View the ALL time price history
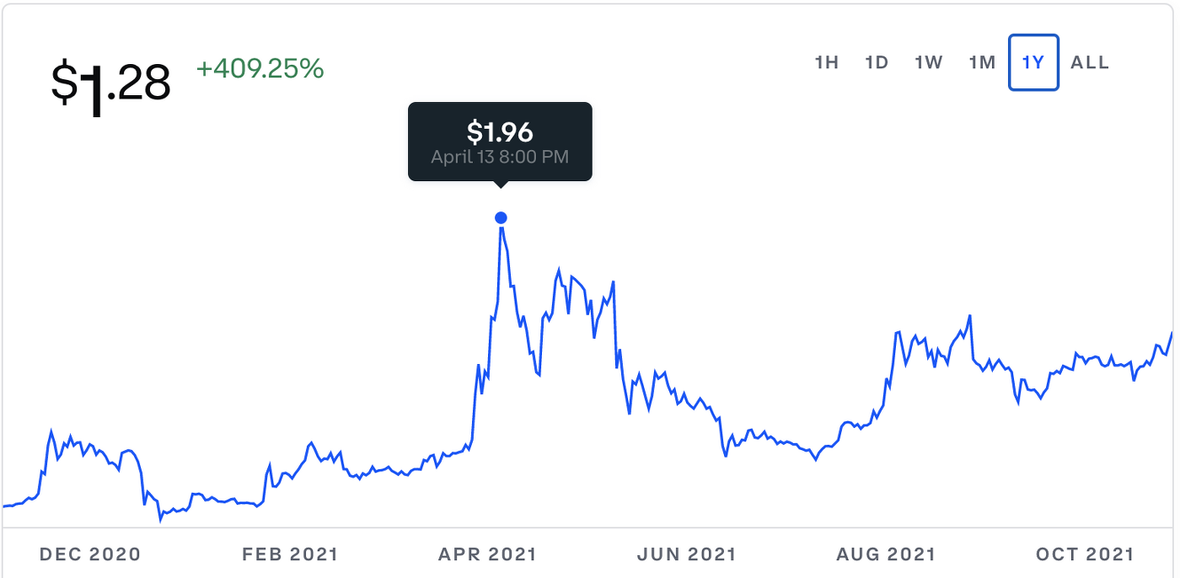This screenshot has width=1180, height=578. click(x=1089, y=62)
